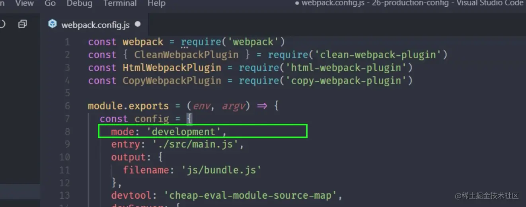Image resolution: width=526 pixels, height=207 pixels.
Task: Click the env parameter on line 6
Action: tap(201, 106)
